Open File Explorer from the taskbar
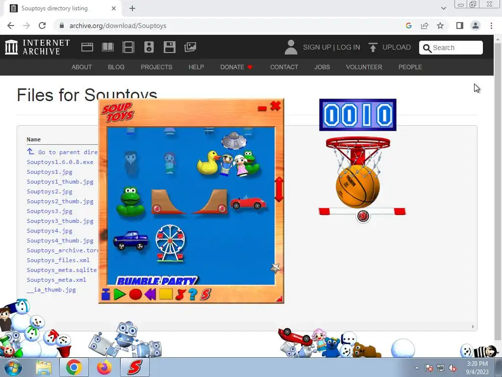 (x=44, y=367)
